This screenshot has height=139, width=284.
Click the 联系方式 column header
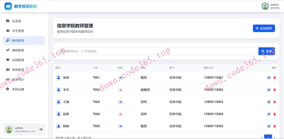209,68
